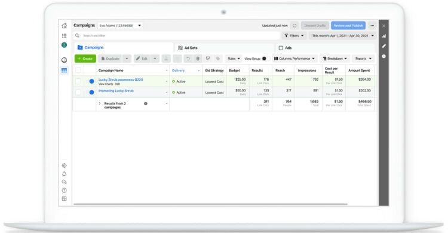
Task: Open the Columns: Performance dropdown
Action: click(294, 59)
